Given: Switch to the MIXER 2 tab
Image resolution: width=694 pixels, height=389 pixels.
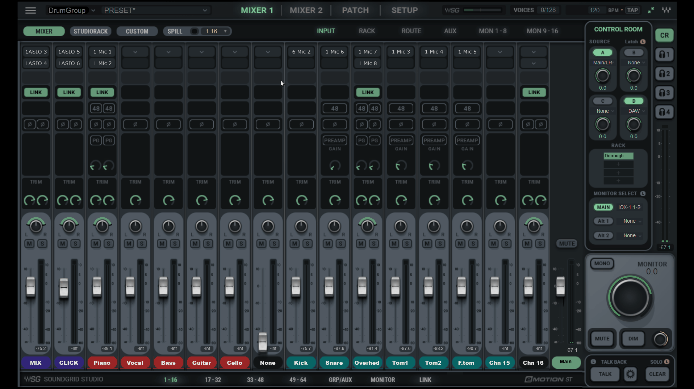Looking at the screenshot, I should (x=306, y=10).
